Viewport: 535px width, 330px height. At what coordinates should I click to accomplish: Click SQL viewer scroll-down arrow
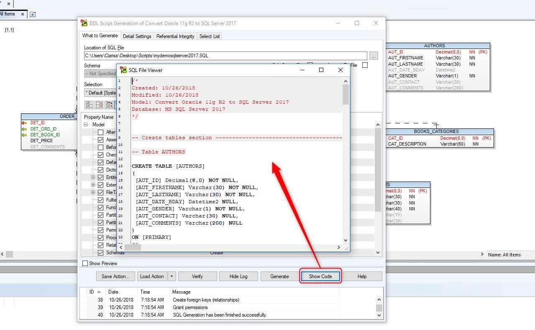click(346, 240)
